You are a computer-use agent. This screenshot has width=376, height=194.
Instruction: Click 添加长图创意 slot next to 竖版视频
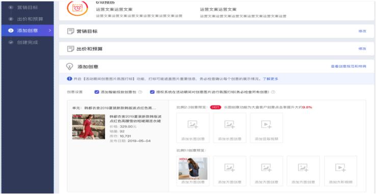(229, 128)
